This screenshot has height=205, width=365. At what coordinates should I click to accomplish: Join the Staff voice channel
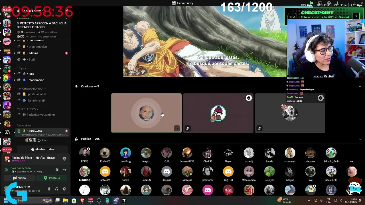coord(42,60)
